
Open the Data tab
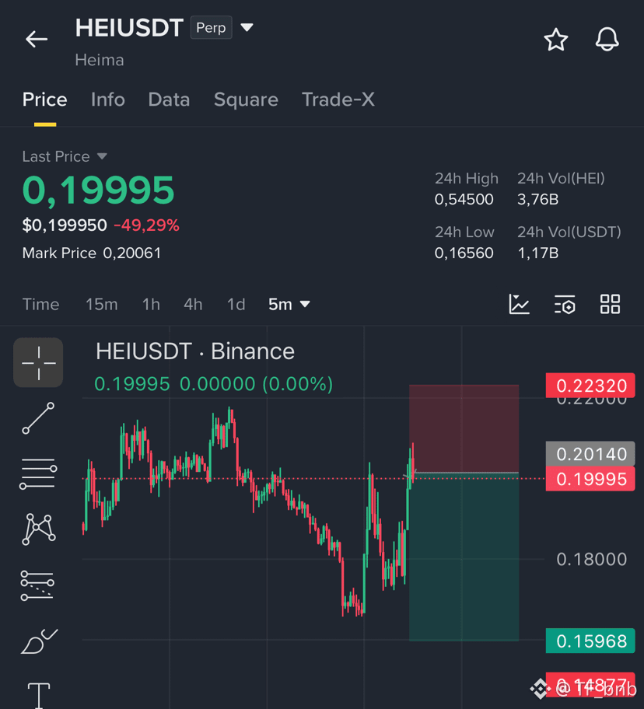pos(169,100)
